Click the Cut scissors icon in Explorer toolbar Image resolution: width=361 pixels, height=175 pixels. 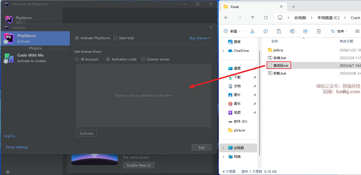pos(252,31)
